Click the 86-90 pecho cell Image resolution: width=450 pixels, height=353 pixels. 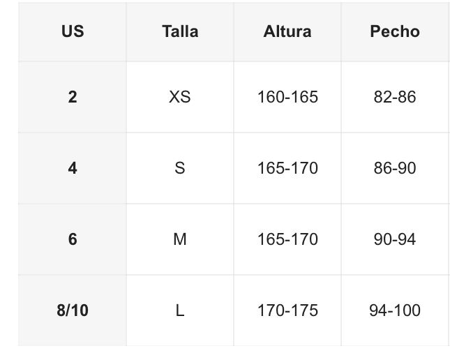pyautogui.click(x=395, y=168)
